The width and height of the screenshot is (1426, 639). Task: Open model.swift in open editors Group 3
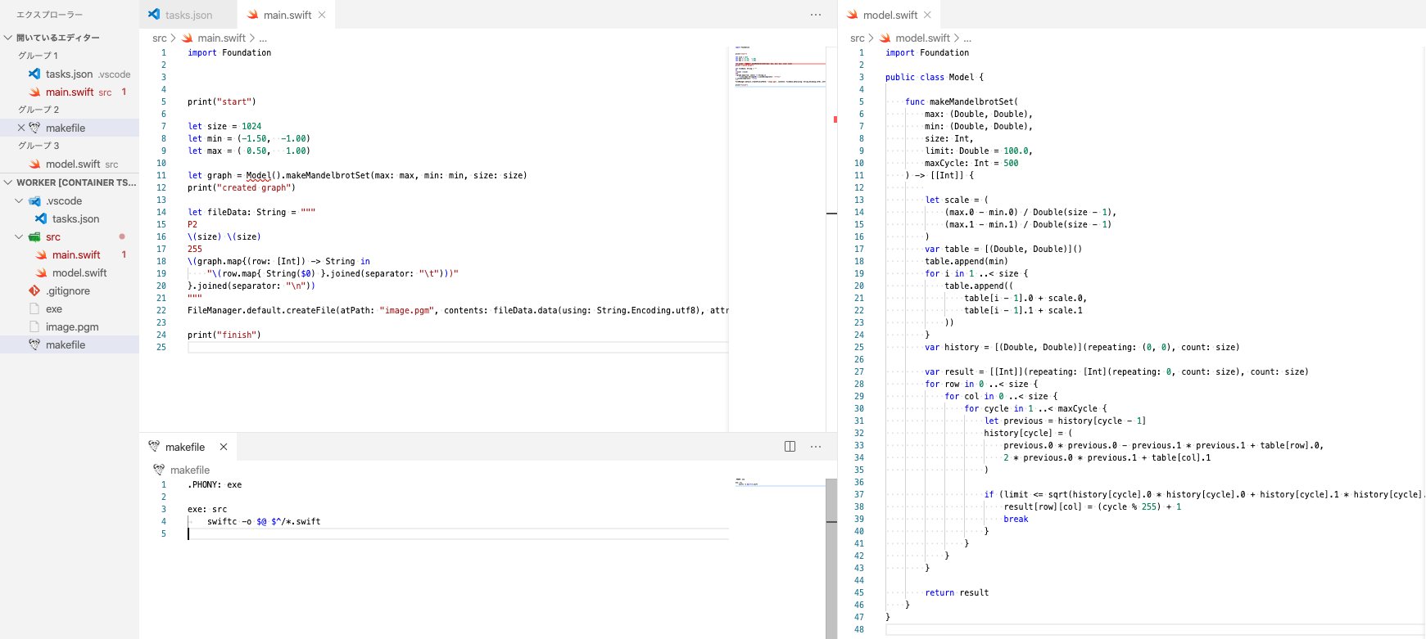click(70, 164)
